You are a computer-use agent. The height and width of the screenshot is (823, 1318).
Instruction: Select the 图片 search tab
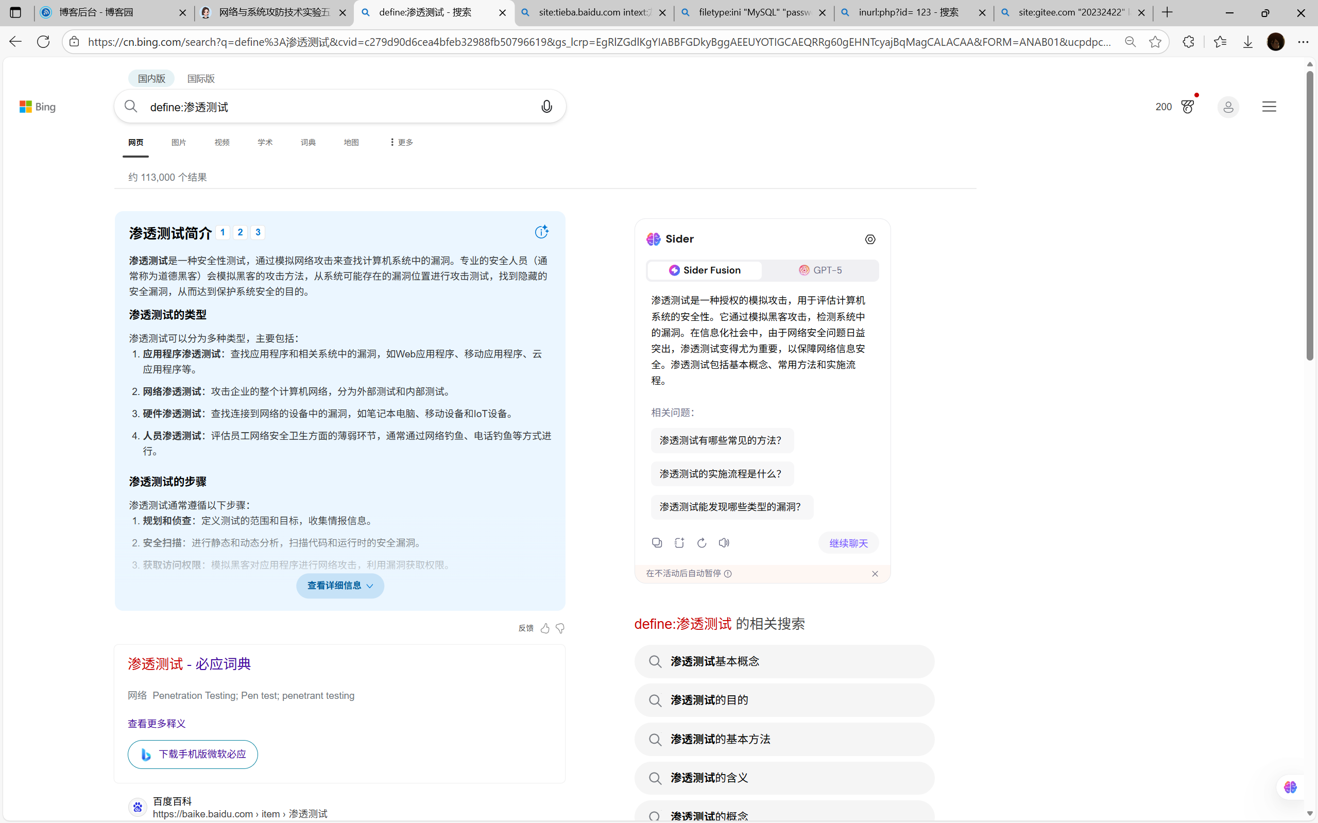pyautogui.click(x=179, y=143)
